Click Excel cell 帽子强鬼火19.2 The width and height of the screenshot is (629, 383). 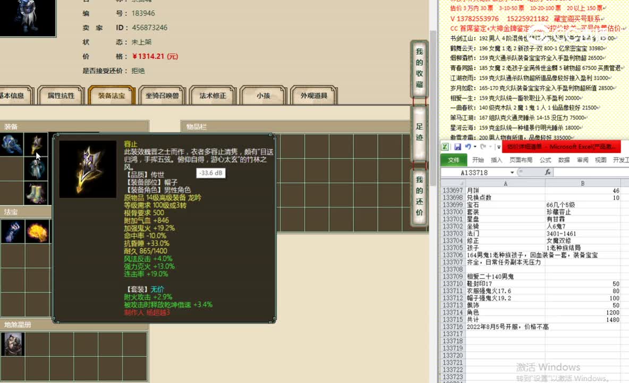click(505, 298)
